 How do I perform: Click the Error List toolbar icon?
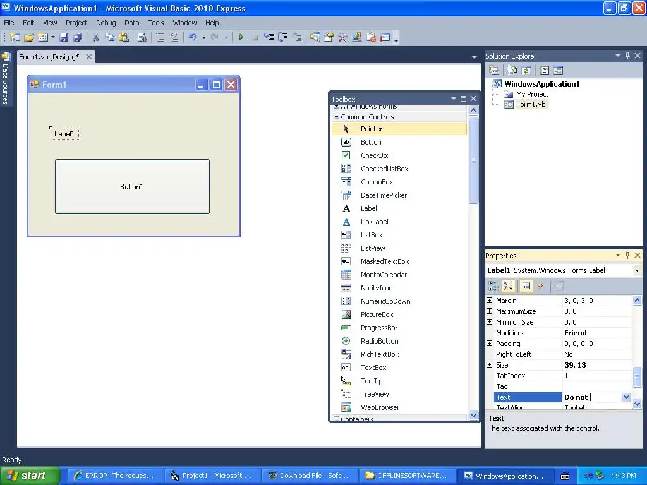371,37
